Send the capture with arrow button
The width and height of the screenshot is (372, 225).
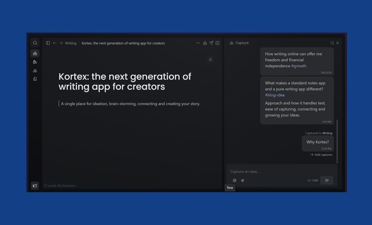point(327,180)
